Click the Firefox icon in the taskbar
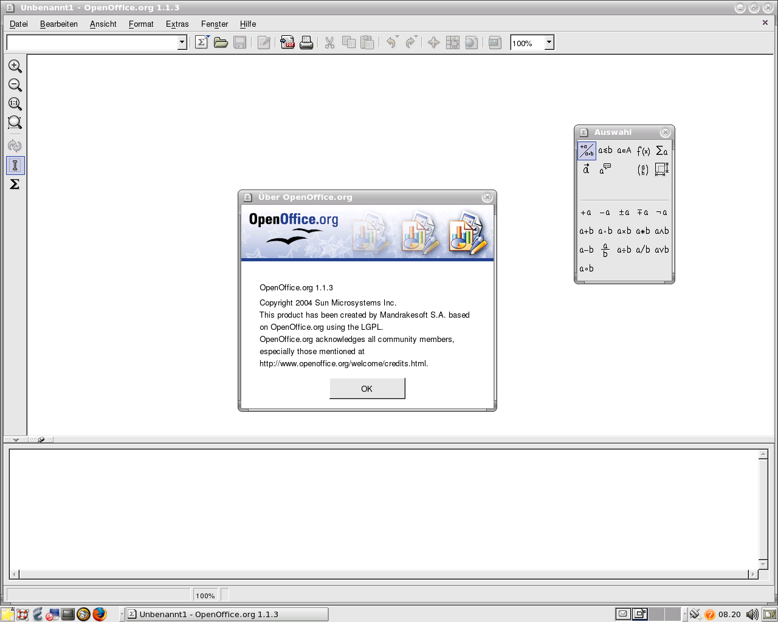 tap(100, 614)
